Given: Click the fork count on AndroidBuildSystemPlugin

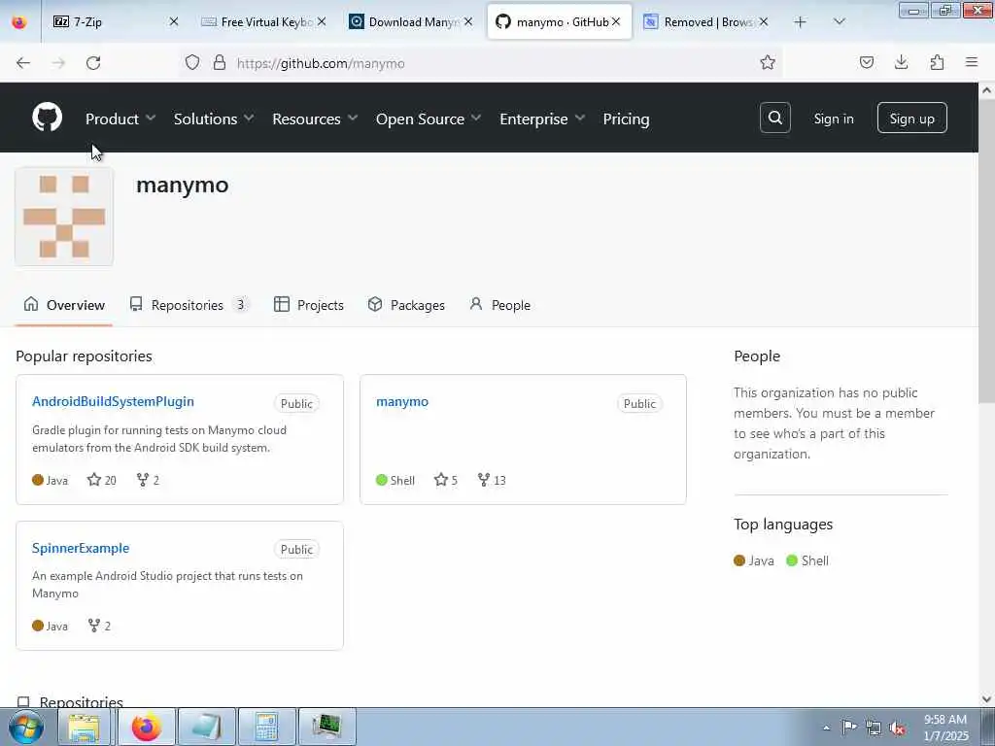Looking at the screenshot, I should 148,480.
